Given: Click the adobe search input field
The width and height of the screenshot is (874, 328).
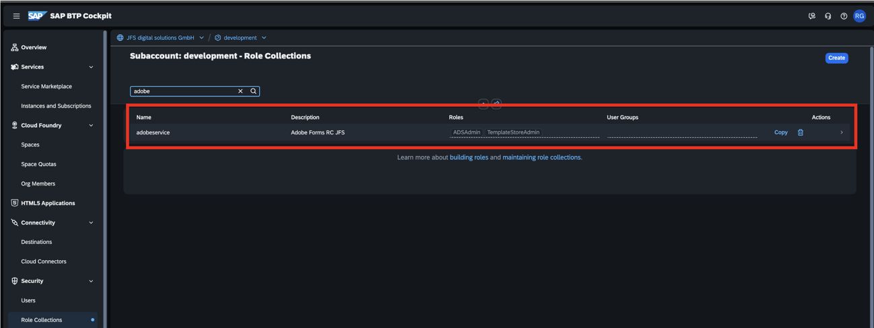Looking at the screenshot, I should click(x=183, y=91).
